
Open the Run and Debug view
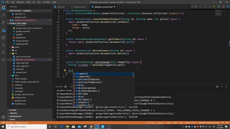[x=3, y=30]
